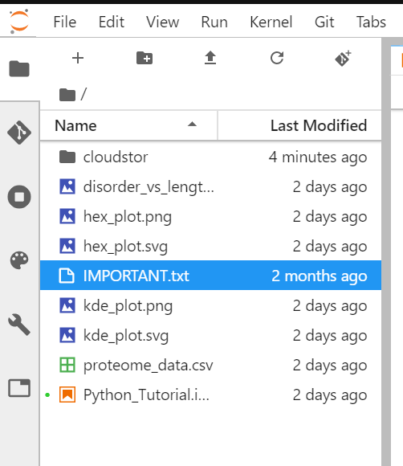403x466 pixels.
Task: Select kde_plot.png file
Action: click(x=210, y=305)
